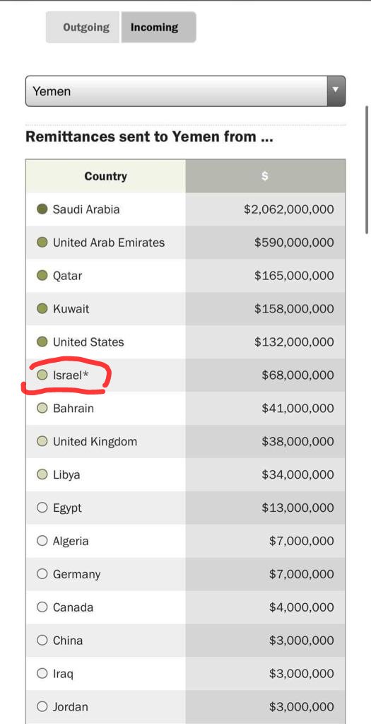Sort by the dollar amount column header
This screenshot has width=371, height=724.
tap(265, 176)
